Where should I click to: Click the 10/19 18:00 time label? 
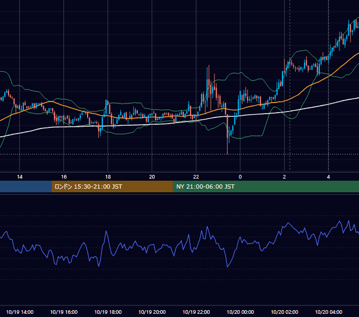point(108,312)
